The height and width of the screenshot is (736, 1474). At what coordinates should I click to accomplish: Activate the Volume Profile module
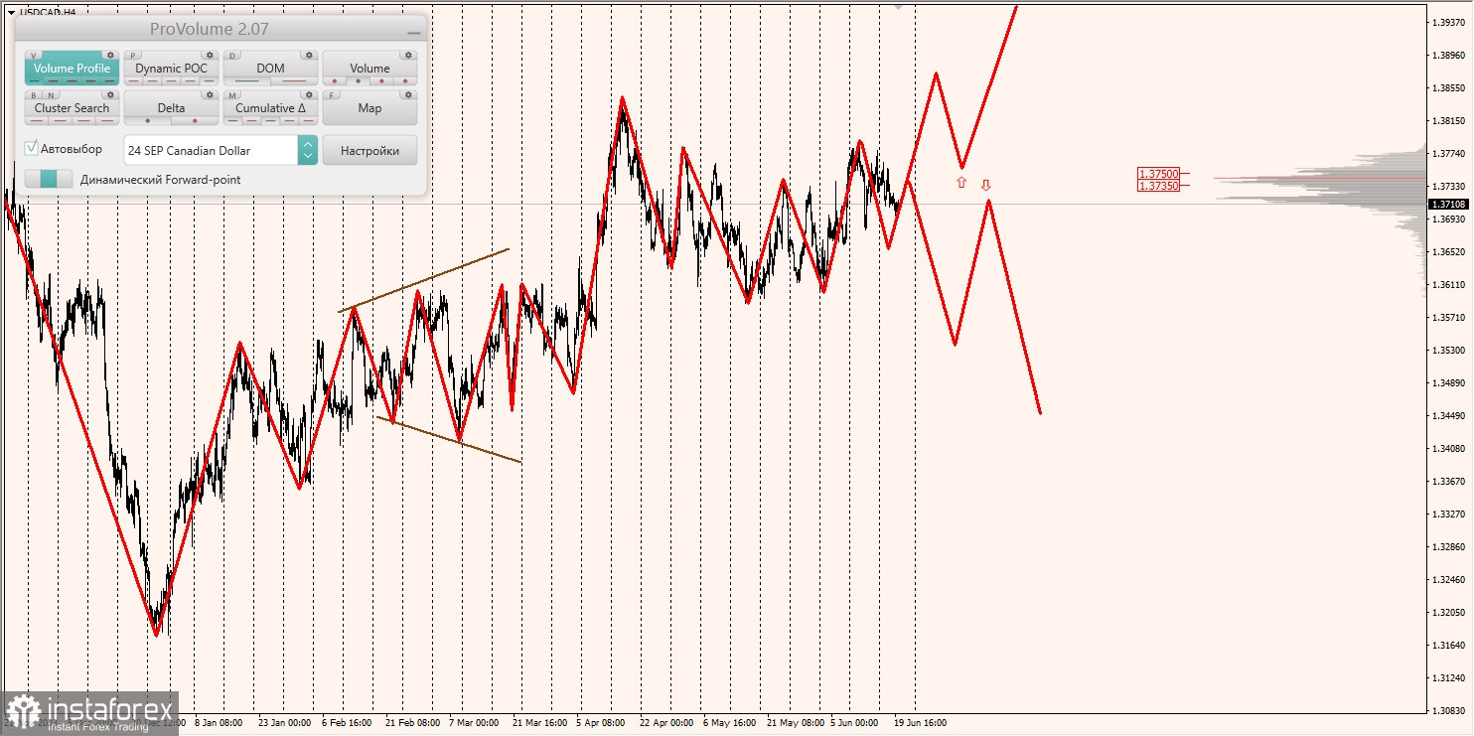click(x=72, y=68)
